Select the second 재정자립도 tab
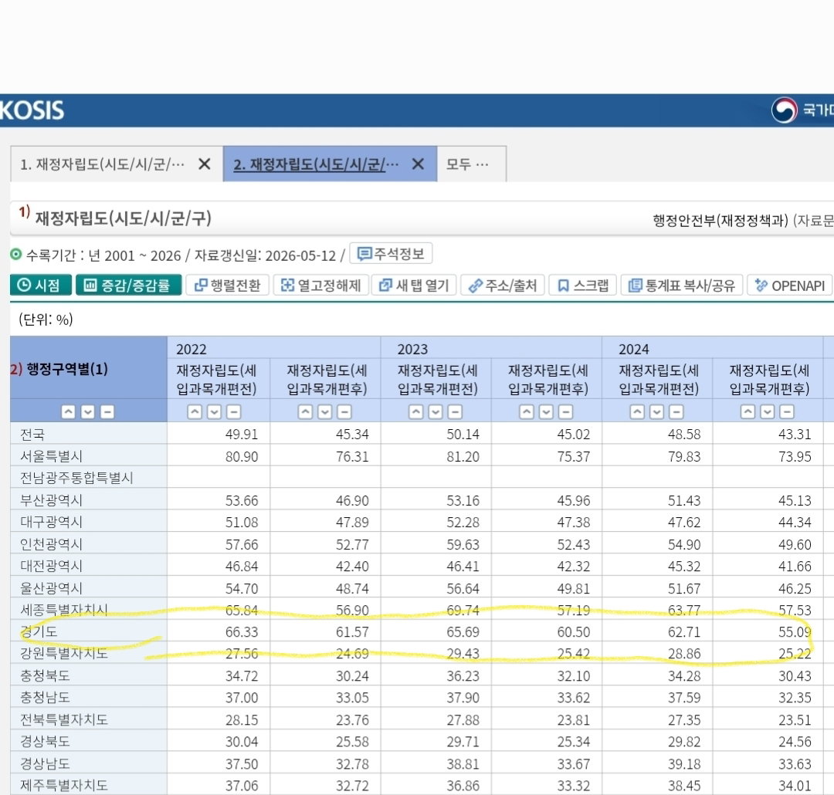Image resolution: width=834 pixels, height=795 pixels. [x=316, y=164]
